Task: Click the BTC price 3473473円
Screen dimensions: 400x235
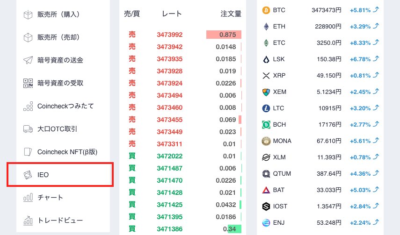Action: 326,10
